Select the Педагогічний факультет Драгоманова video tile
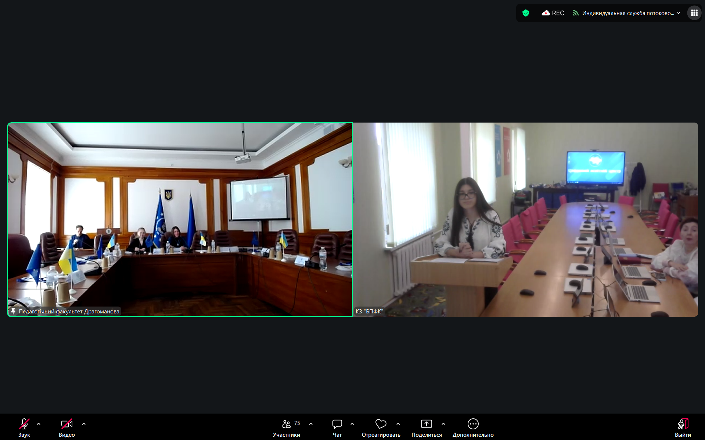The width and height of the screenshot is (705, 440). click(180, 219)
